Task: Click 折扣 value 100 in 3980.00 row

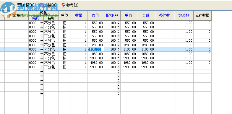Action: pyautogui.click(x=113, y=58)
